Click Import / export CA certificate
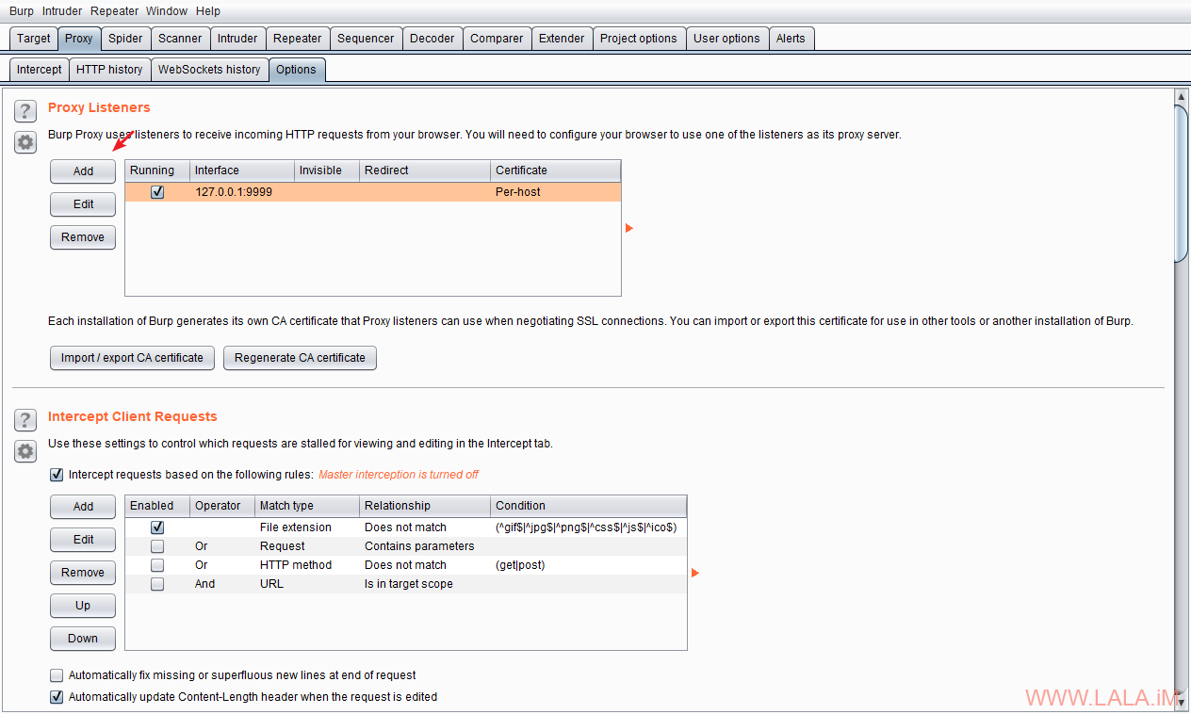Image resolution: width=1191 pixels, height=714 pixels. coord(132,358)
